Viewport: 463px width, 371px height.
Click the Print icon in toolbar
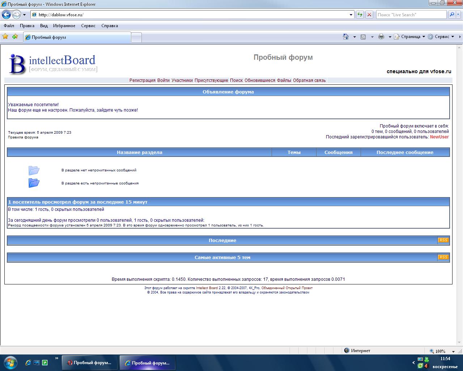pos(381,37)
